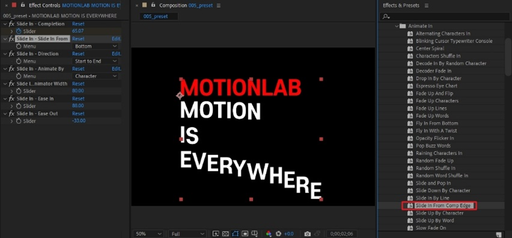Open the Slide In From menu showing Bottom
The height and width of the screenshot is (238, 512).
click(95, 46)
